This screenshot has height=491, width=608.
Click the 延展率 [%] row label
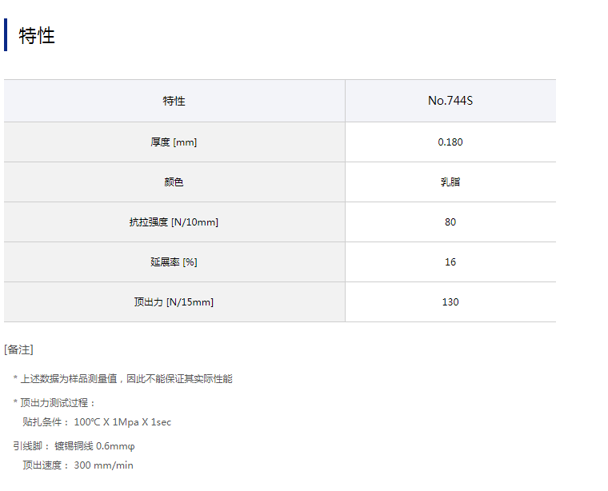[174, 262]
